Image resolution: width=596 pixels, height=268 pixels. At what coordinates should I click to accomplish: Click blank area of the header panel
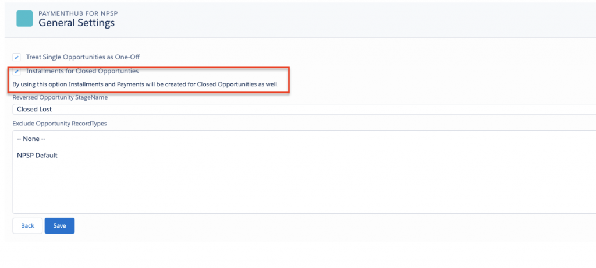pyautogui.click(x=349, y=19)
